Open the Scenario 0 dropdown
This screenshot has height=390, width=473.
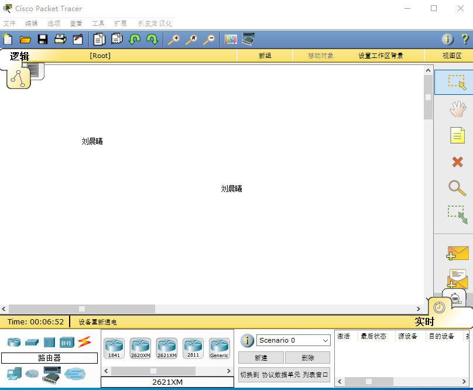pyautogui.click(x=293, y=340)
